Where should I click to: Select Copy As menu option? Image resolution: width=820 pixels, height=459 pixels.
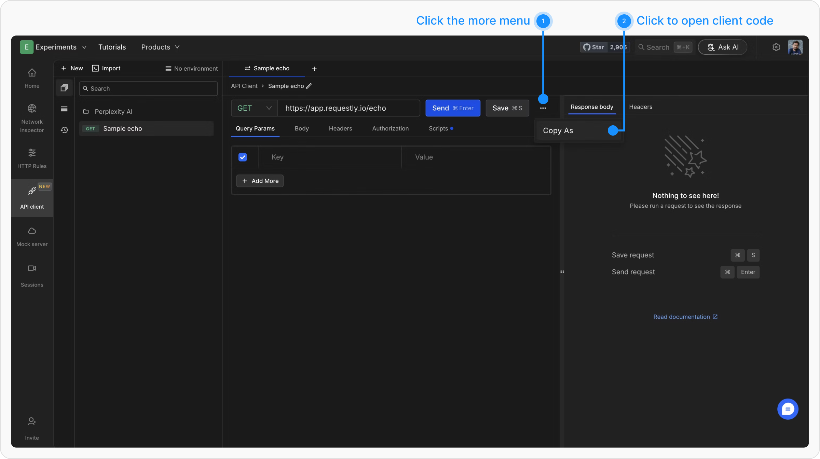coord(558,131)
